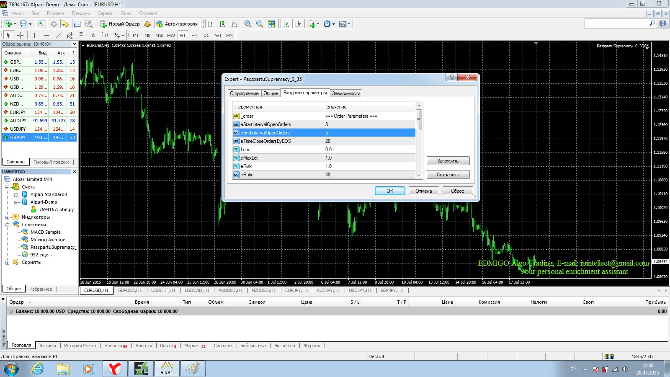
Task: Select the crosshair cursor tool
Action: pos(20,35)
